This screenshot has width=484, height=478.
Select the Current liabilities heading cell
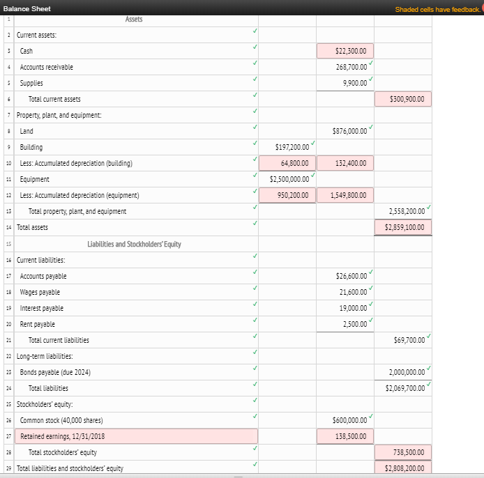(x=136, y=260)
